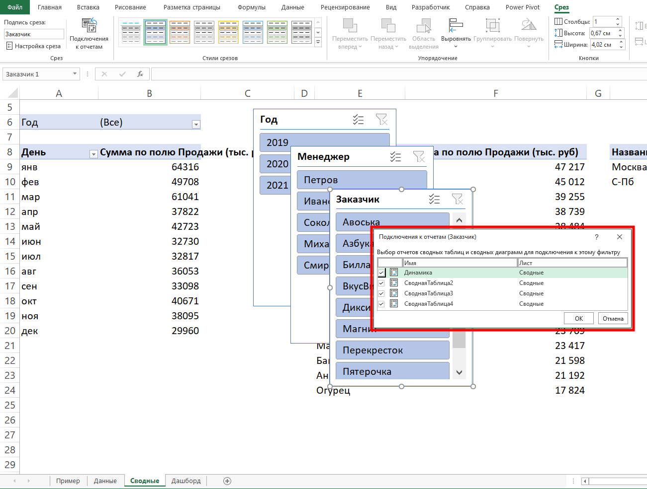Open the Год filter dropdown in the pivot table
The width and height of the screenshot is (647, 489).
tap(196, 125)
